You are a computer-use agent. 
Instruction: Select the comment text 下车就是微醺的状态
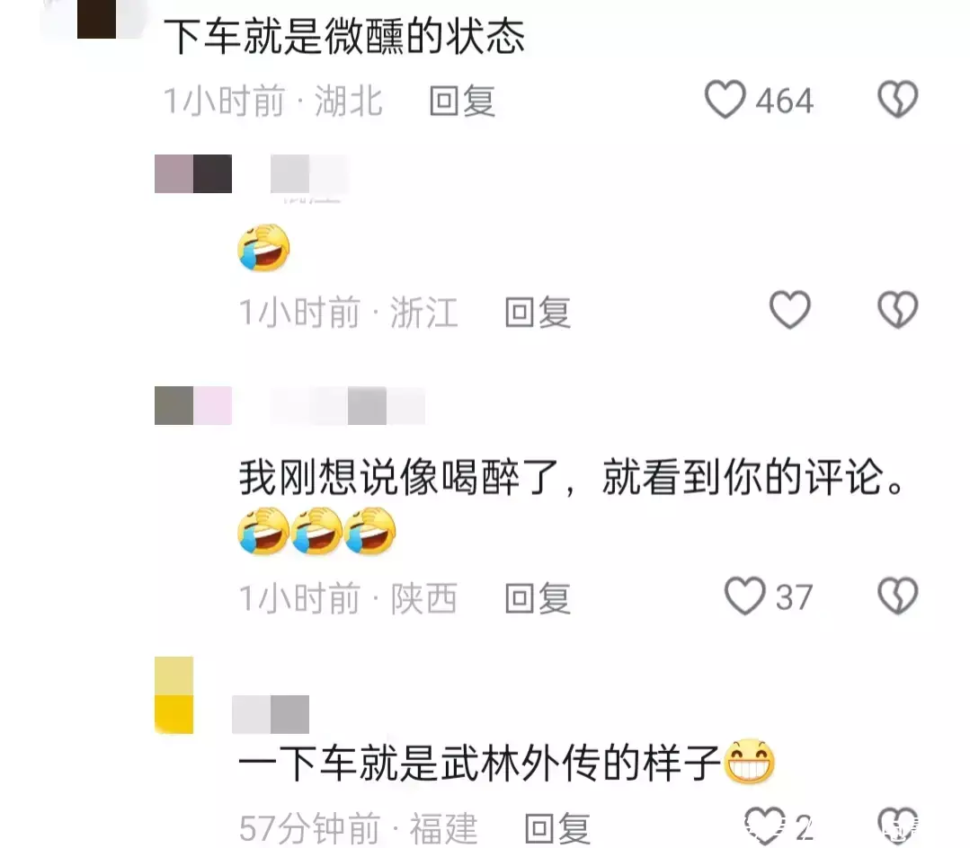coord(344,37)
